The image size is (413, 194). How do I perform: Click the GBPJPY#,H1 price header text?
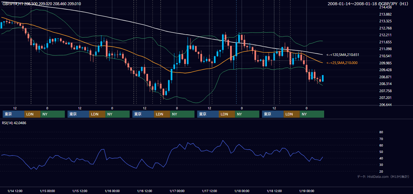click(42, 4)
